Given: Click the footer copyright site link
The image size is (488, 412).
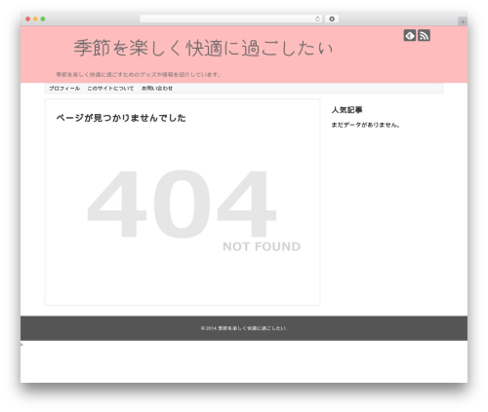Looking at the screenshot, I should tap(252, 328).
